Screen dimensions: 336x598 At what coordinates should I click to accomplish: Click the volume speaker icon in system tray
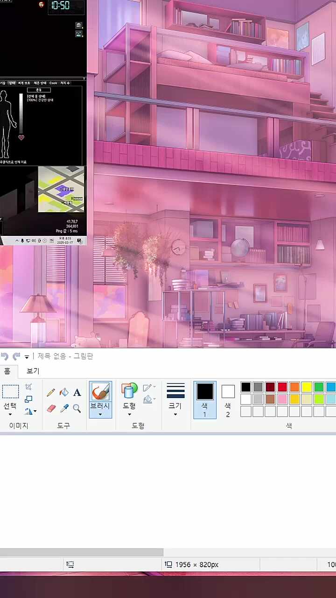coord(34,241)
